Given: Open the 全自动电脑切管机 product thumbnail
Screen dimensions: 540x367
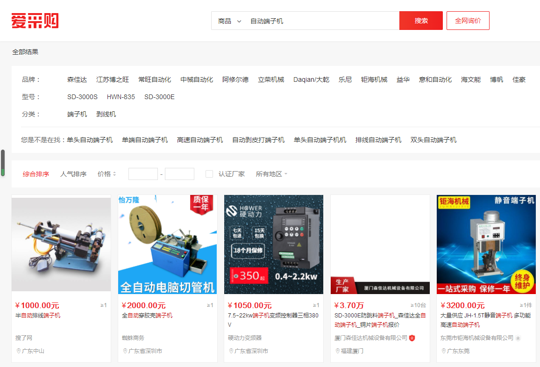Looking at the screenshot, I should [167, 245].
